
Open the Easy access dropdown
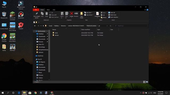click(x=89, y=15)
